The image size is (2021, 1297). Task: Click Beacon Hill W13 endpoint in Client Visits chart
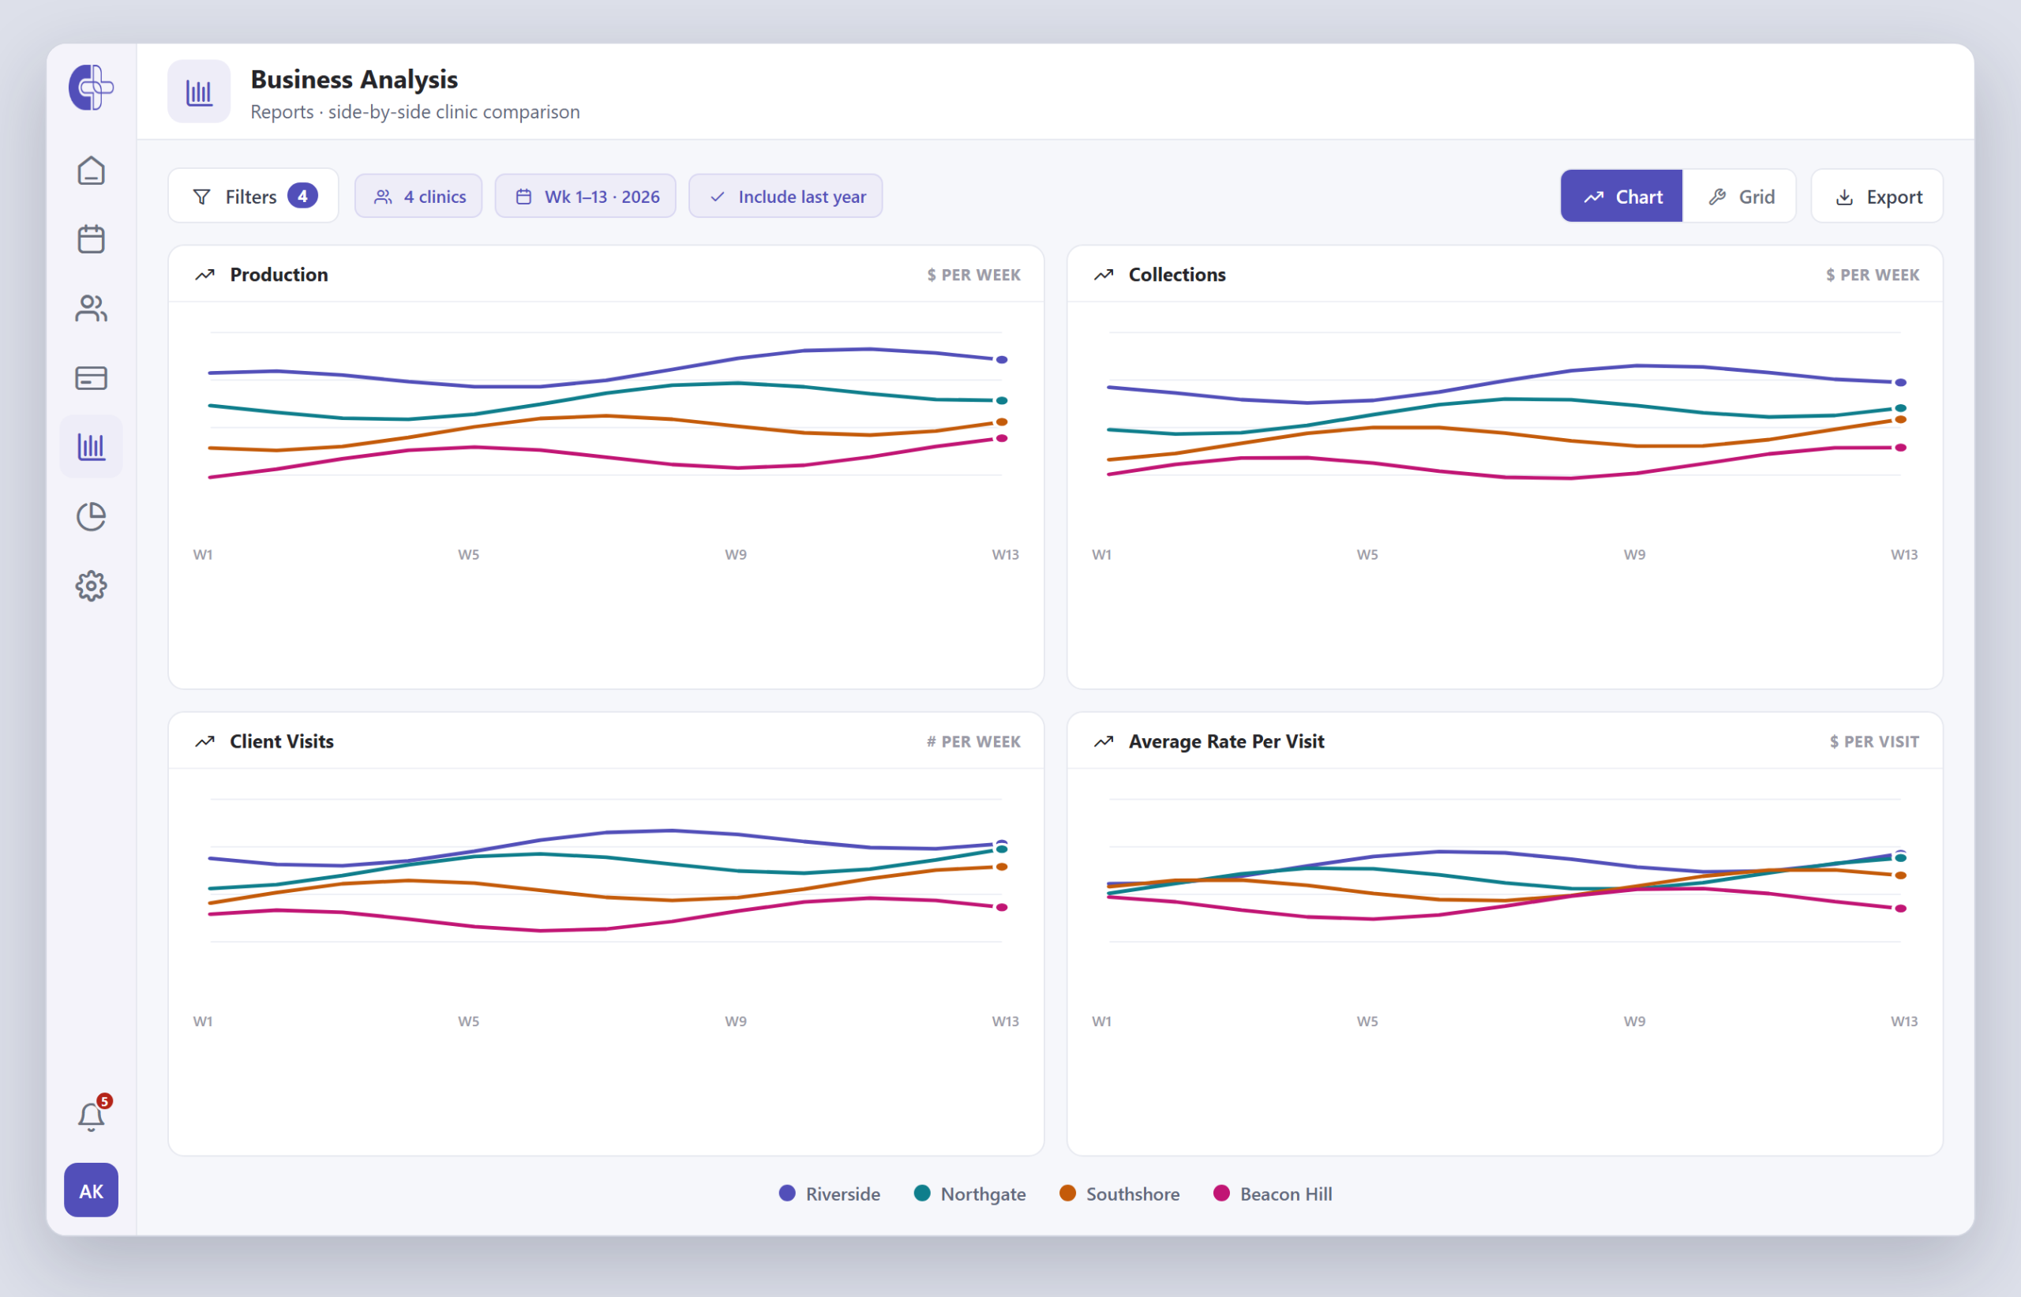point(1002,907)
